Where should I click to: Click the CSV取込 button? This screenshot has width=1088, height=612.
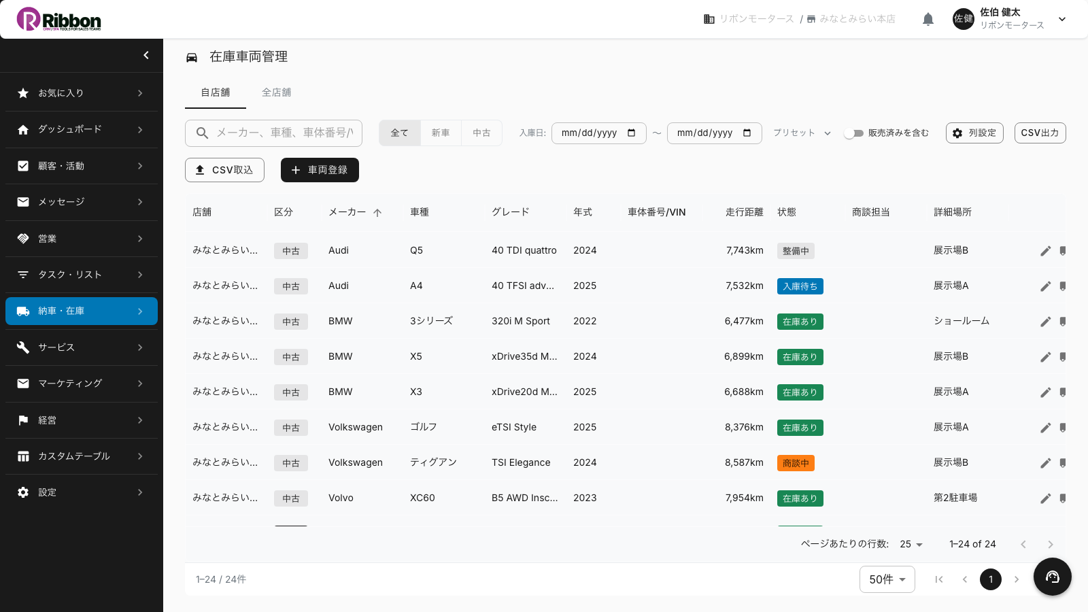tap(224, 170)
